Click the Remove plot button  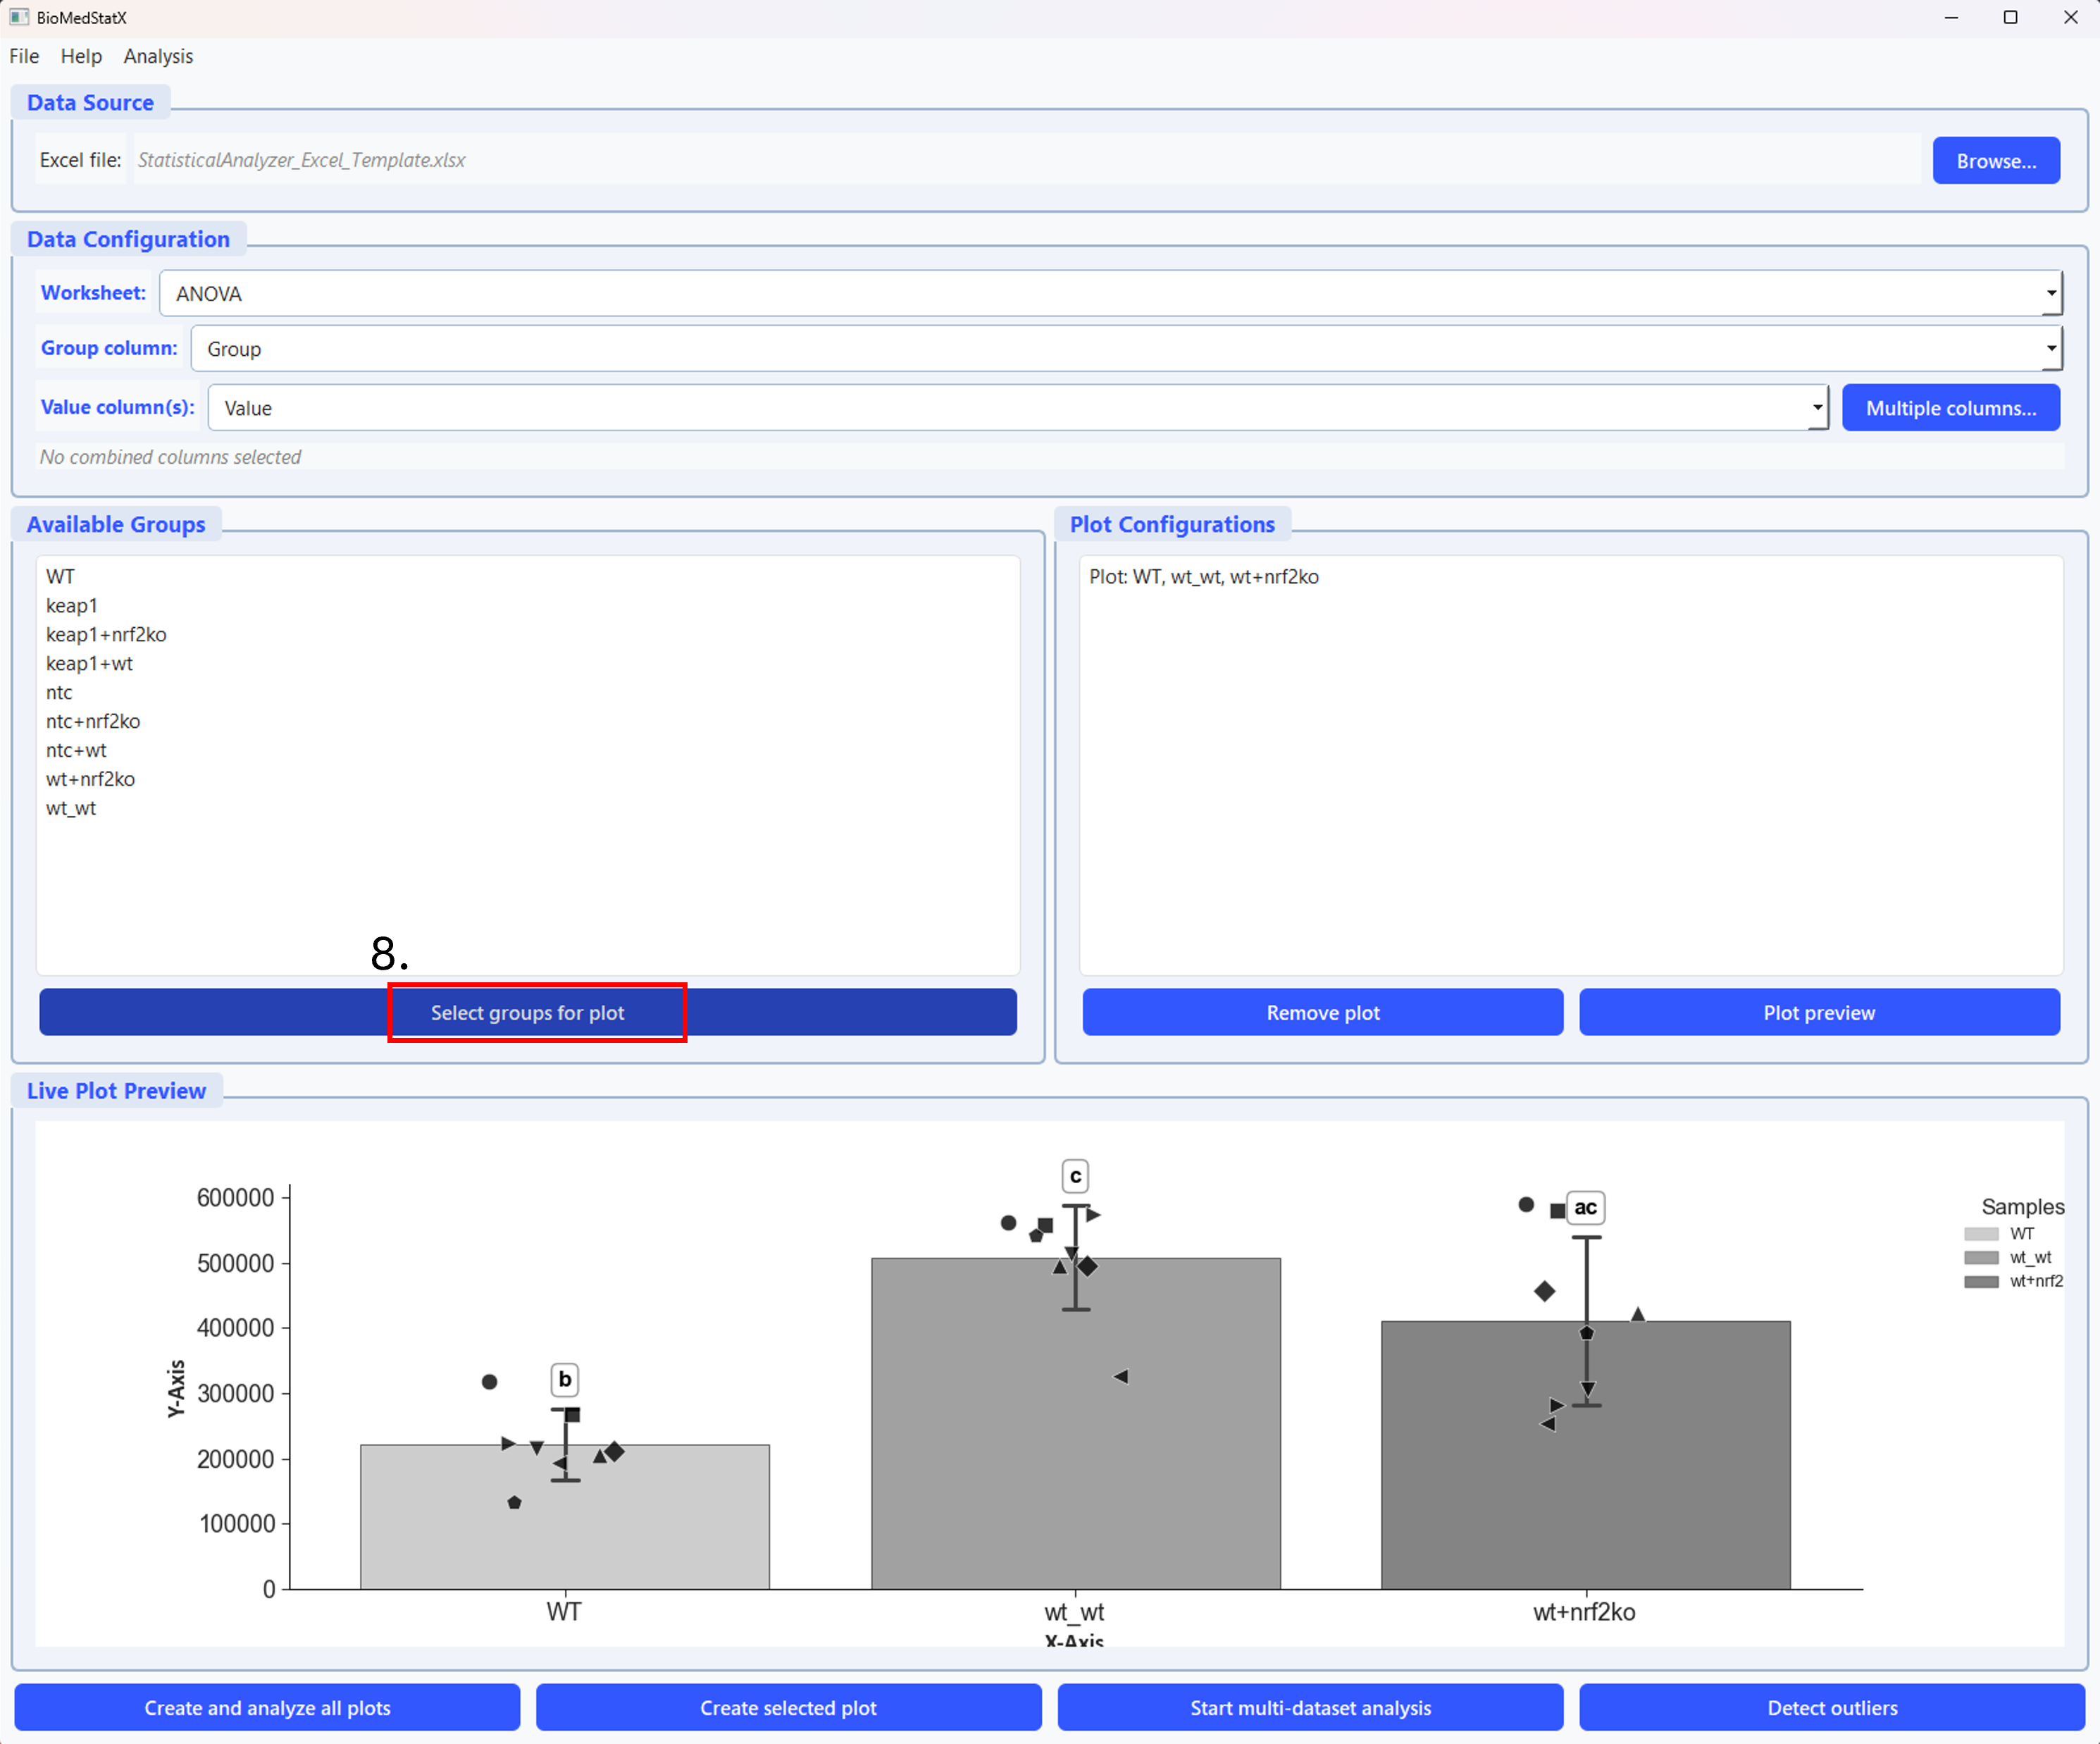(x=1322, y=1012)
